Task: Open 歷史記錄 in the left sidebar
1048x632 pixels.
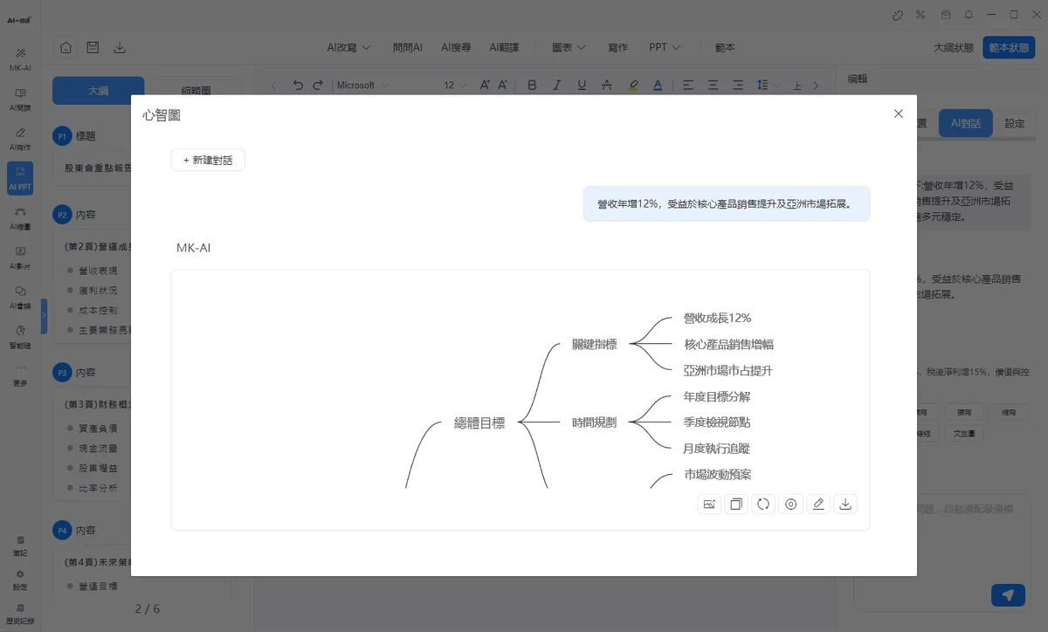Action: 20,614
